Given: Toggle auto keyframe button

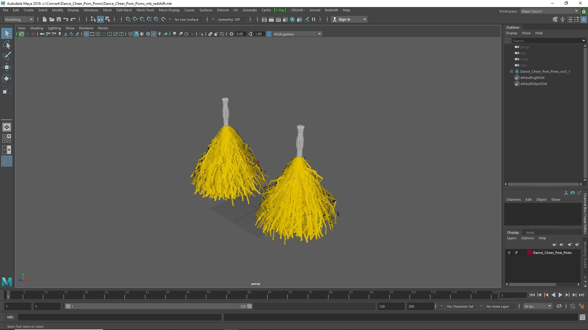Looking at the screenshot, I should [x=573, y=306].
